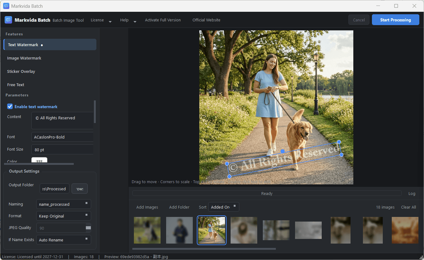Image resolution: width=424 pixels, height=260 pixels.
Task: Click the watermark rotation handle in preview
Action: point(283,151)
